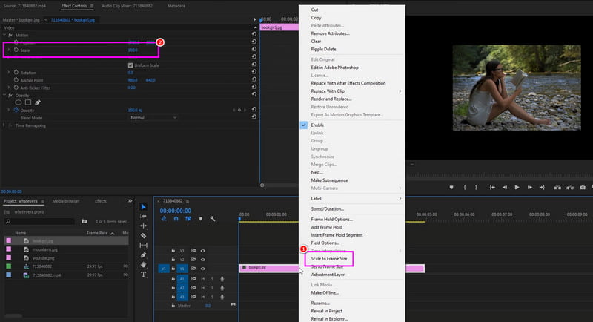Image resolution: width=593 pixels, height=322 pixels.
Task: Toggle V3 track output eye
Action: [202, 251]
